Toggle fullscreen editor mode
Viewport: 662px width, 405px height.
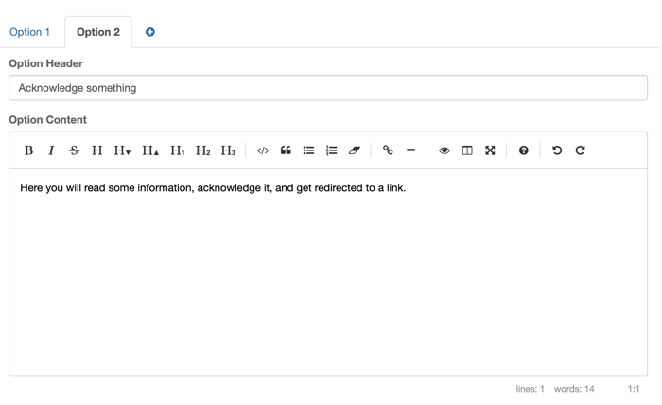tap(490, 150)
